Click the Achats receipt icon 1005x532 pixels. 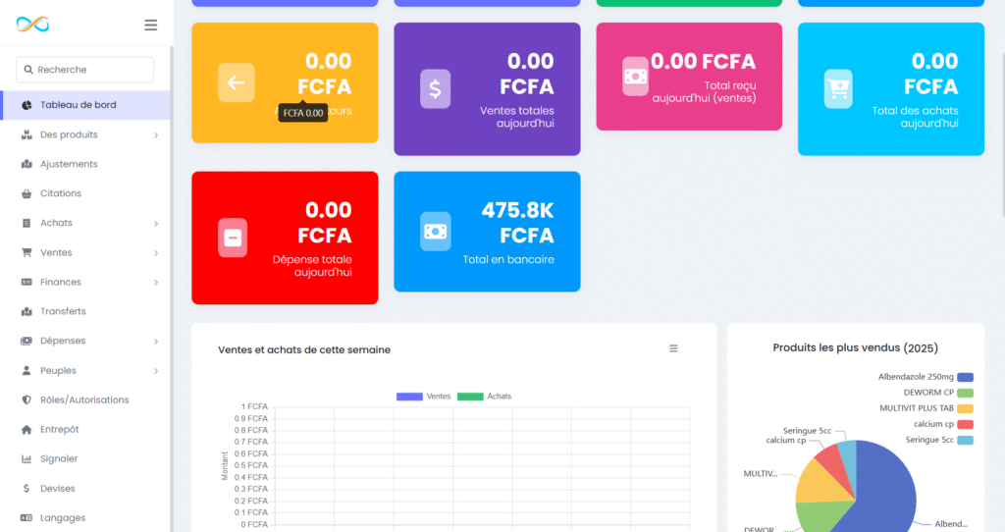[x=26, y=223]
